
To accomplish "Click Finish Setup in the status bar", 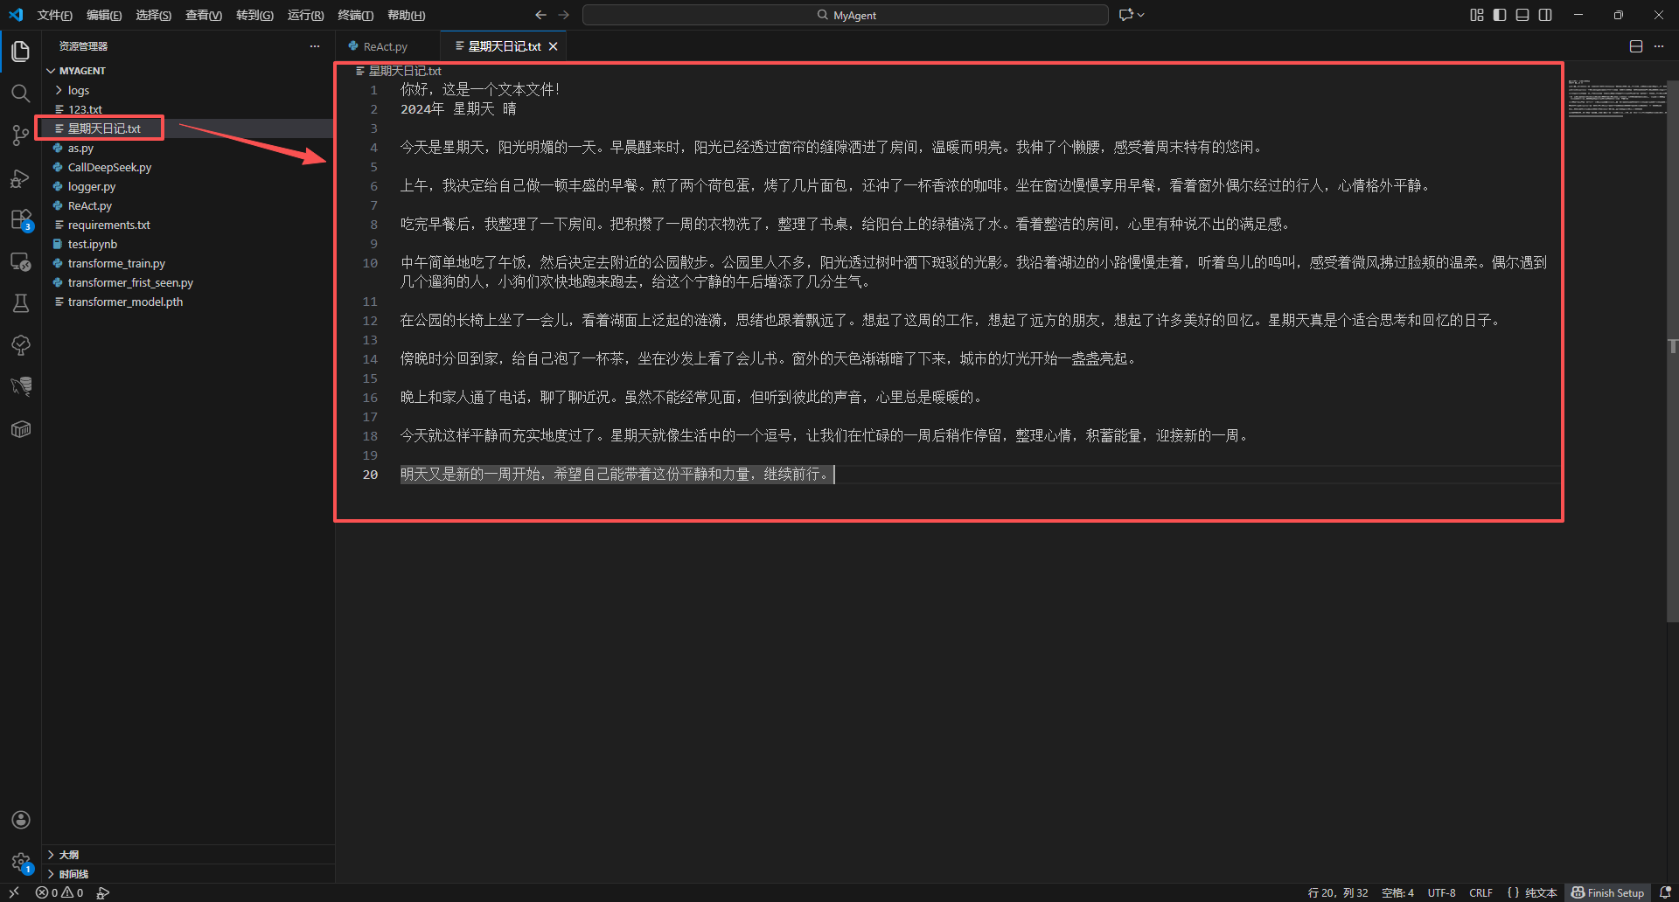I will [1613, 892].
